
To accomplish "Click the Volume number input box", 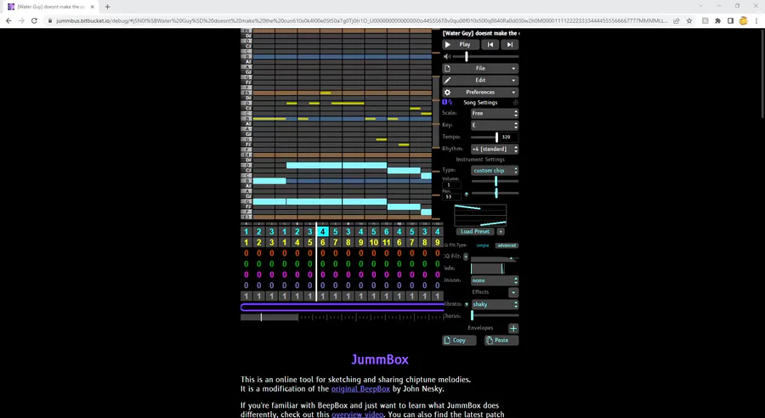I will click(x=451, y=185).
